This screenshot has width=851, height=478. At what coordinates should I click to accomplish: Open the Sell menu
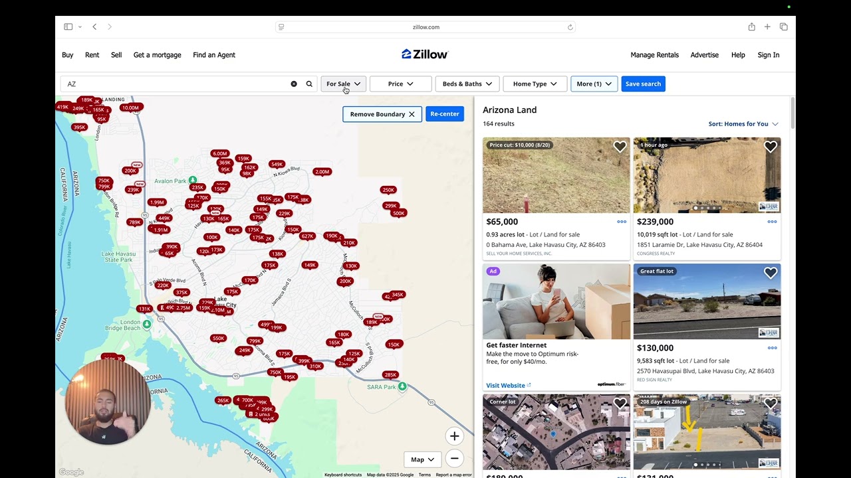(116, 55)
